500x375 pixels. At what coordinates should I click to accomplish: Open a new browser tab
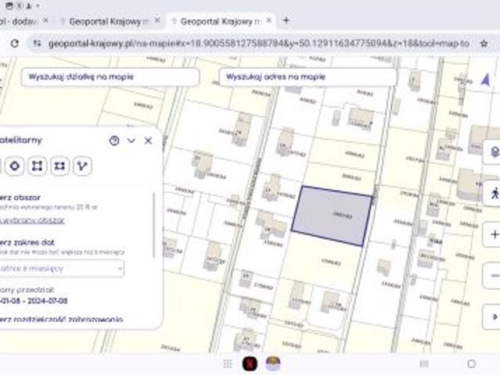tap(286, 20)
